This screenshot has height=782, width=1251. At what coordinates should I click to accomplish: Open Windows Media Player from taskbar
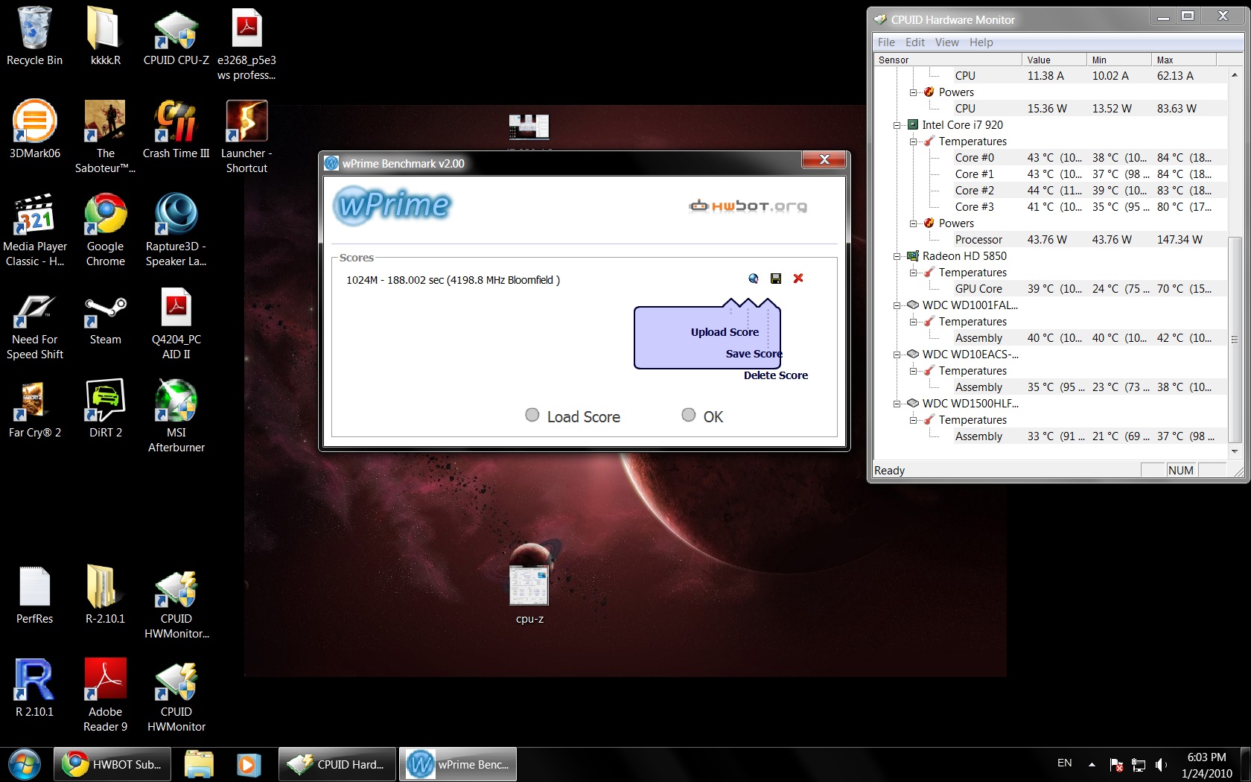(x=249, y=765)
